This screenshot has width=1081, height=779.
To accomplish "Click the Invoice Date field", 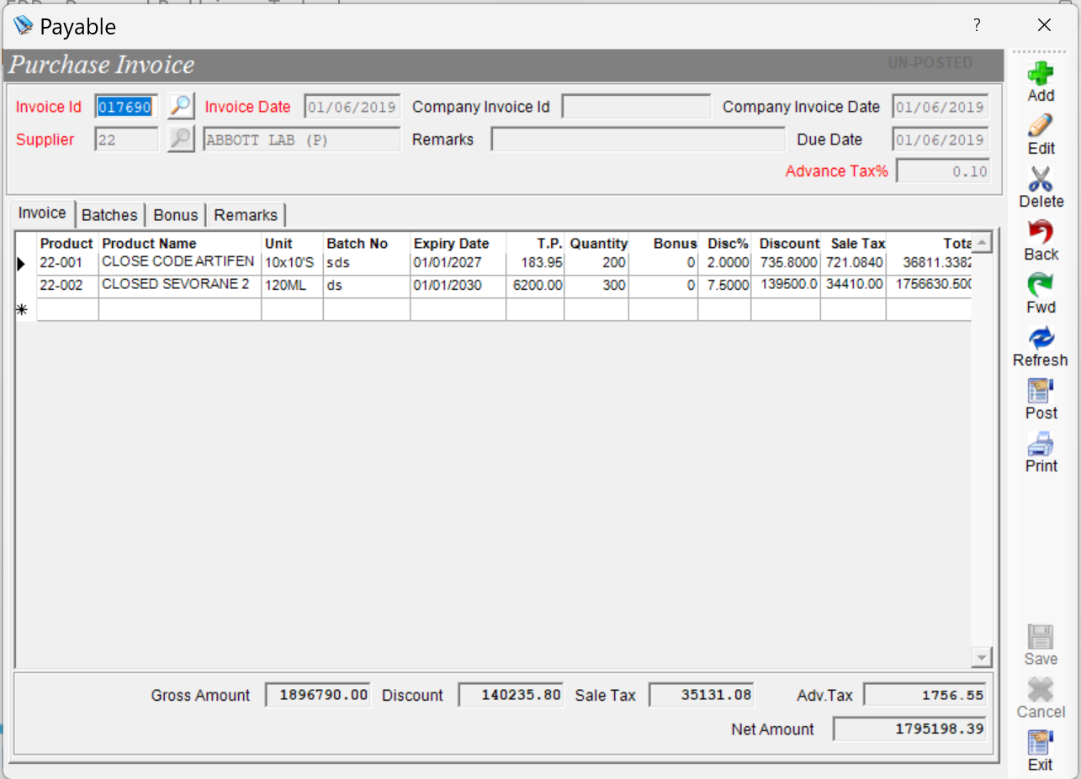I will (352, 107).
